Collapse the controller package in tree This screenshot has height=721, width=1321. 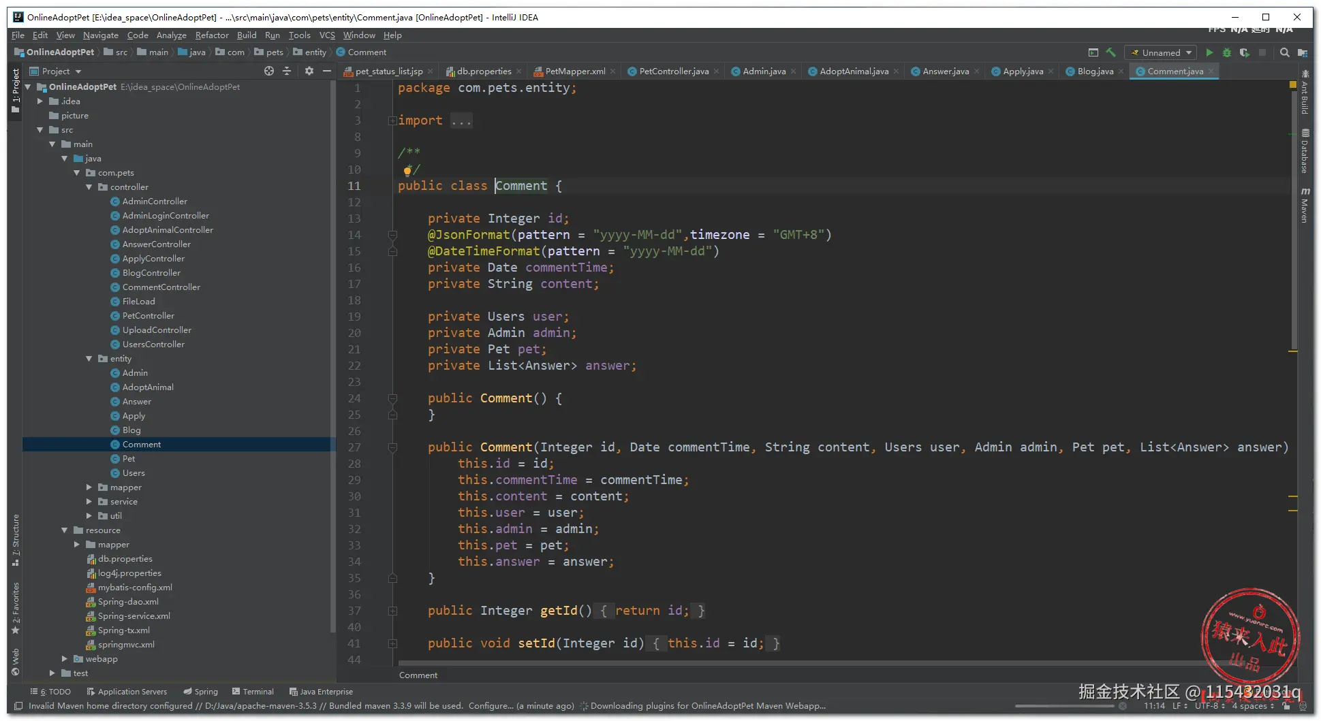click(x=89, y=187)
